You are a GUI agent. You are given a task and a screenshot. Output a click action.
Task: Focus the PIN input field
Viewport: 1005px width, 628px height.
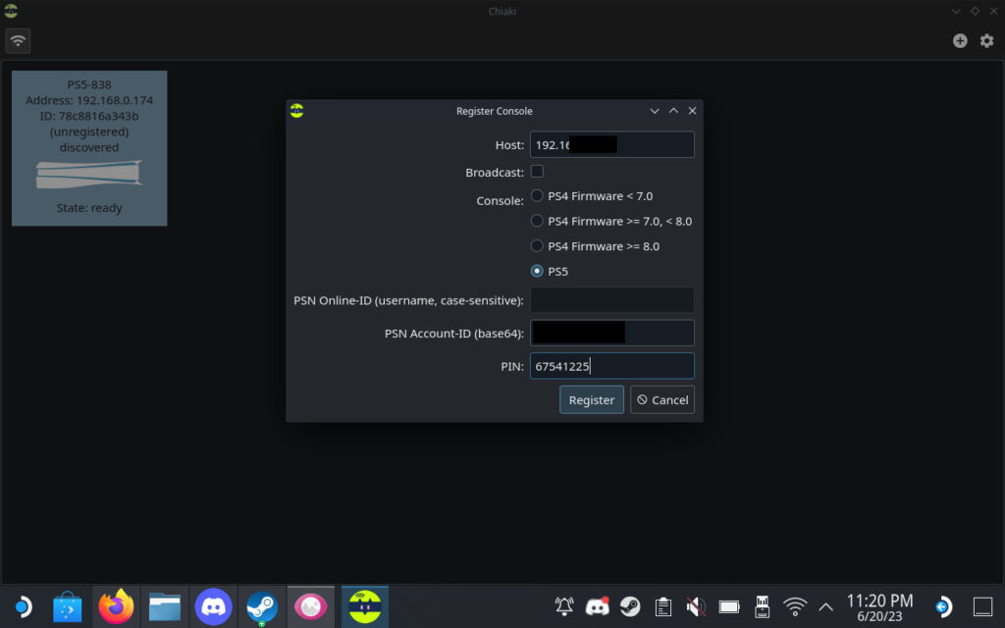pyautogui.click(x=611, y=366)
